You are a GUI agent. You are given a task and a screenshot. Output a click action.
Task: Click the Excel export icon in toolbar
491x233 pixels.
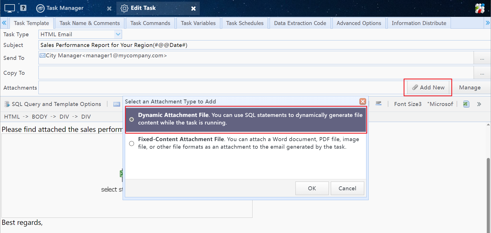[466, 104]
